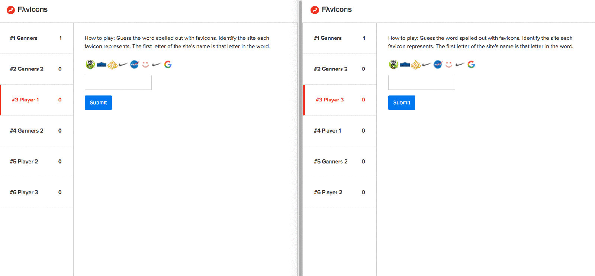The height and width of the screenshot is (276, 595).
Task: Click the NASA favicon in left window
Action: [135, 64]
